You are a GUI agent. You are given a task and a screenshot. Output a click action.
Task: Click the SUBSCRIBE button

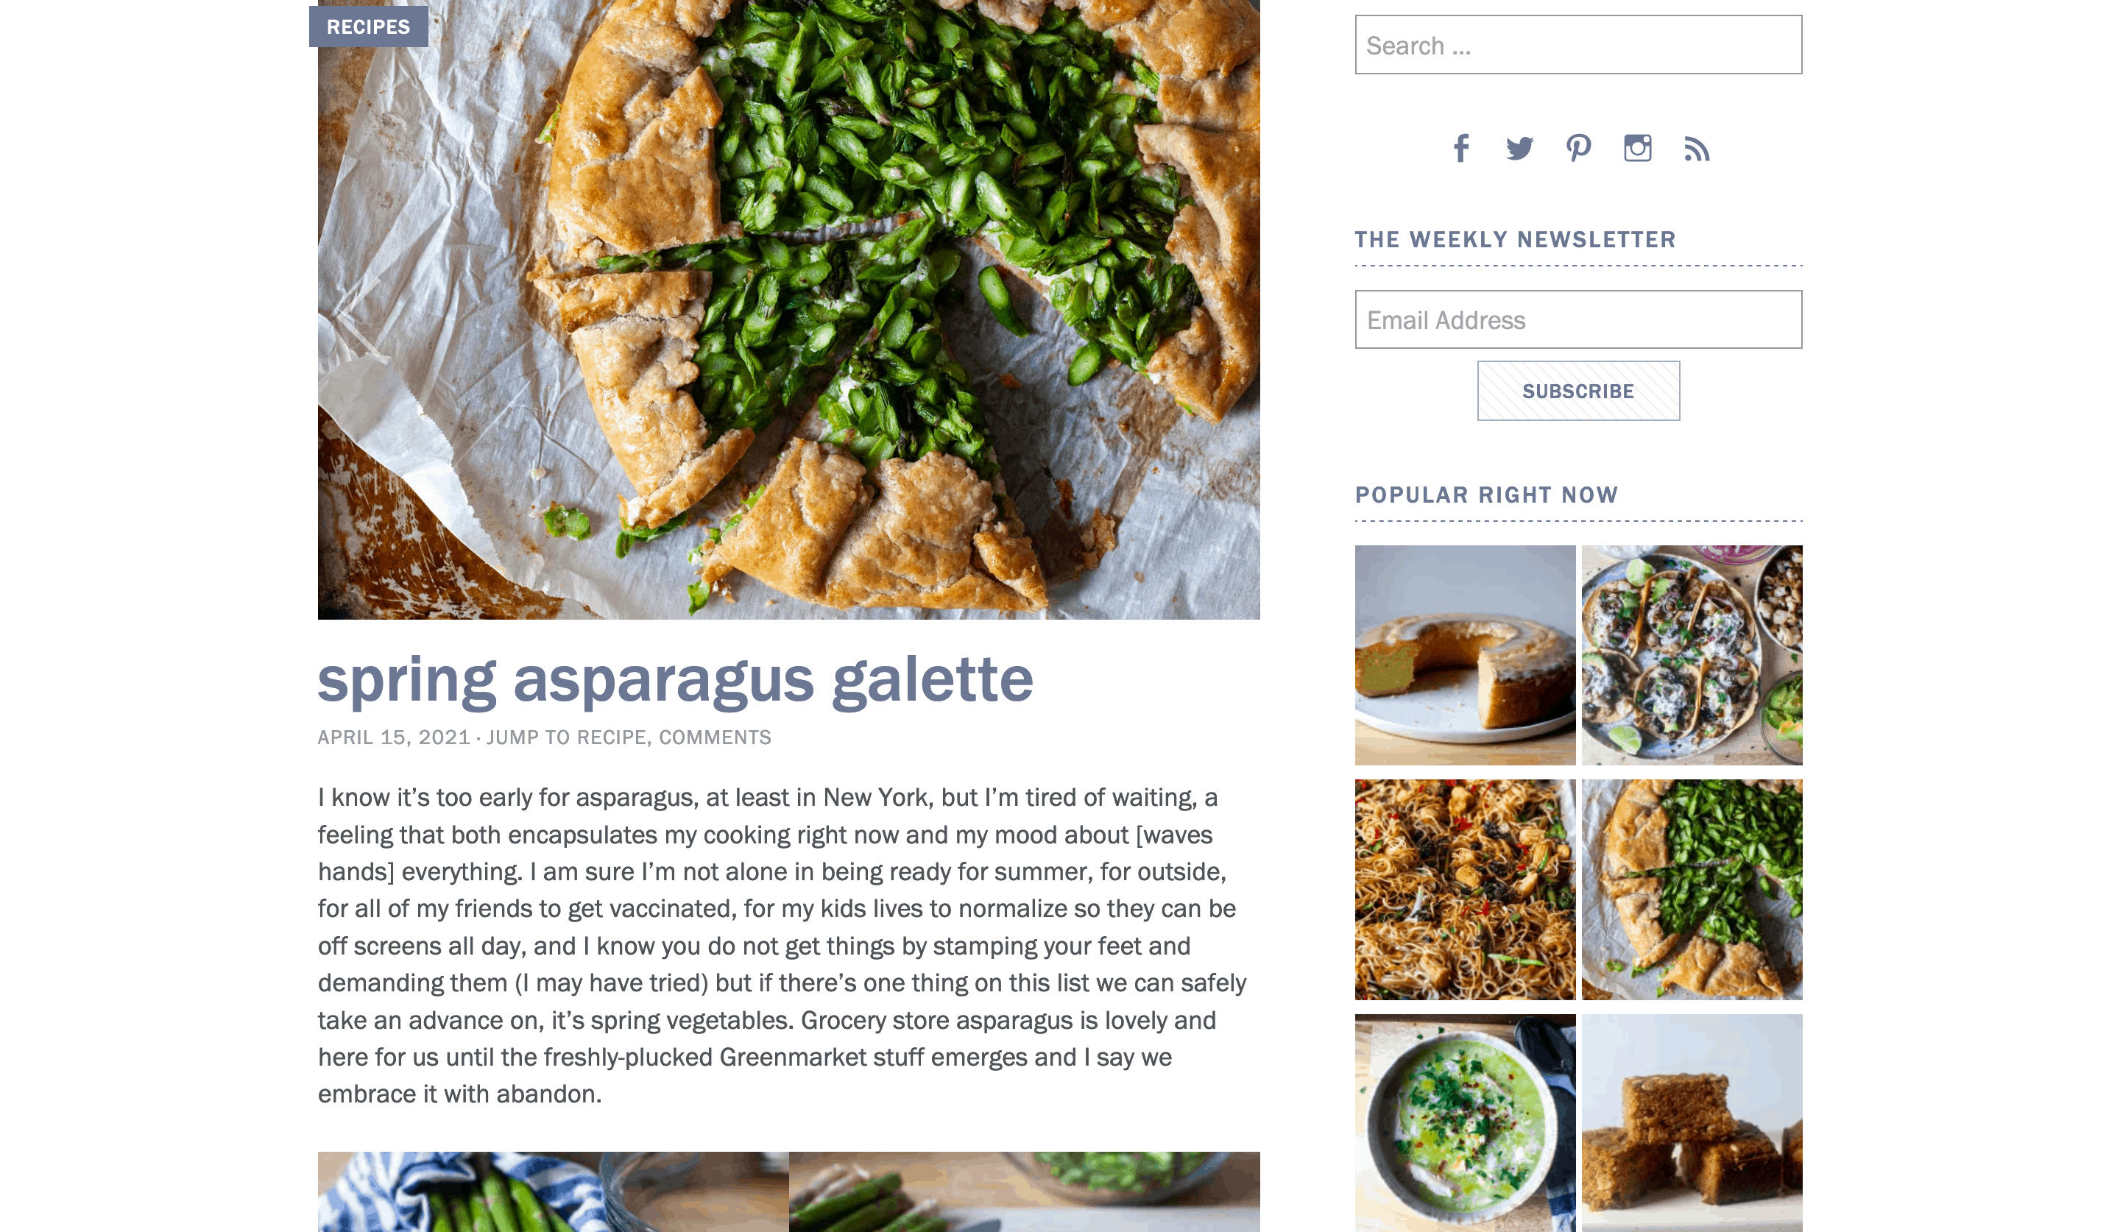(x=1579, y=390)
